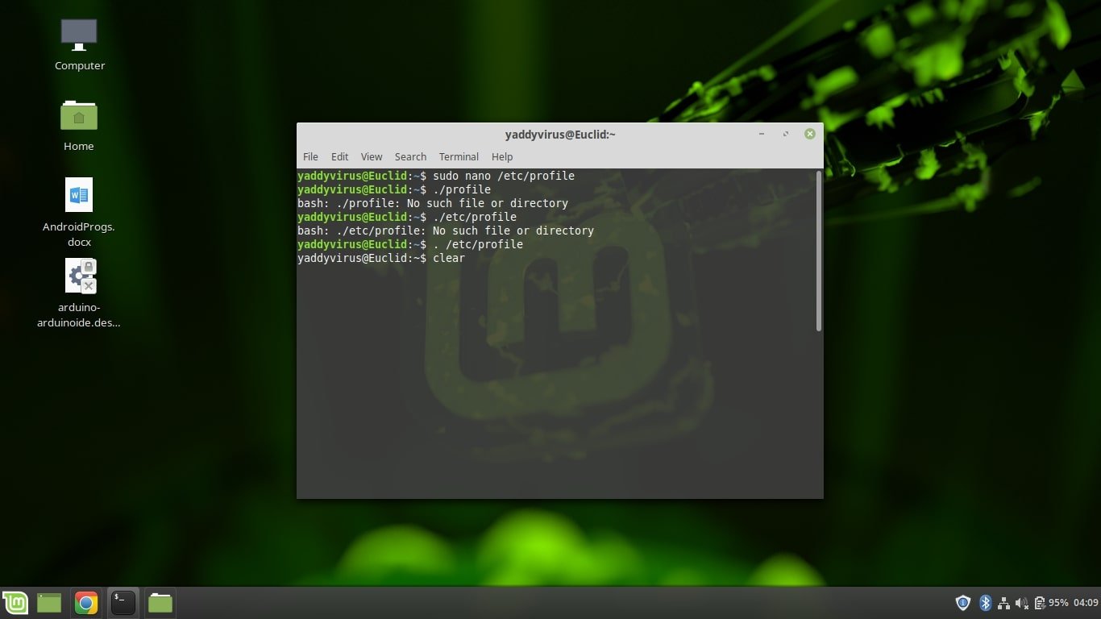Launch Chrome from the panel
1101x619 pixels.
[x=86, y=602]
